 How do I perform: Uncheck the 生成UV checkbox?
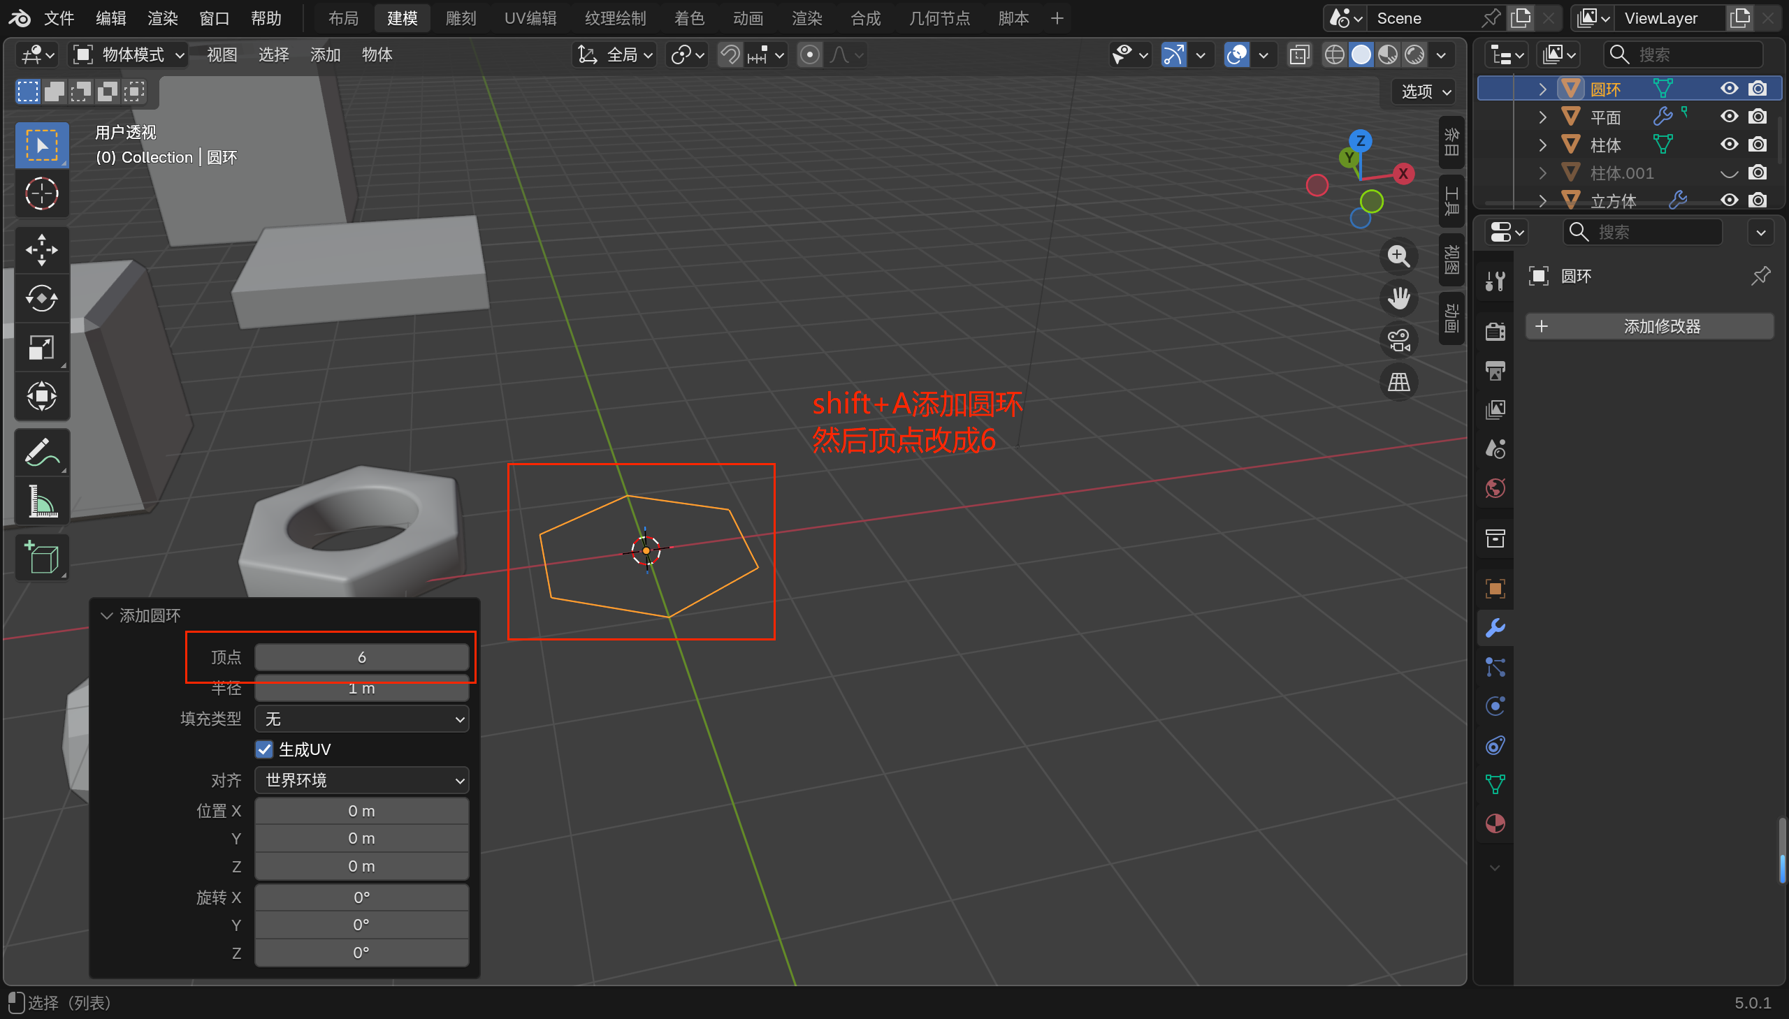tap(264, 749)
